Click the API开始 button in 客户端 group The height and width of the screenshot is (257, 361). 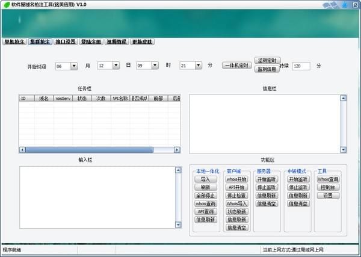236,187
